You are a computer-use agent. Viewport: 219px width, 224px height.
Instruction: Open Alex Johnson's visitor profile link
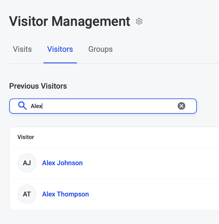[x=62, y=163]
